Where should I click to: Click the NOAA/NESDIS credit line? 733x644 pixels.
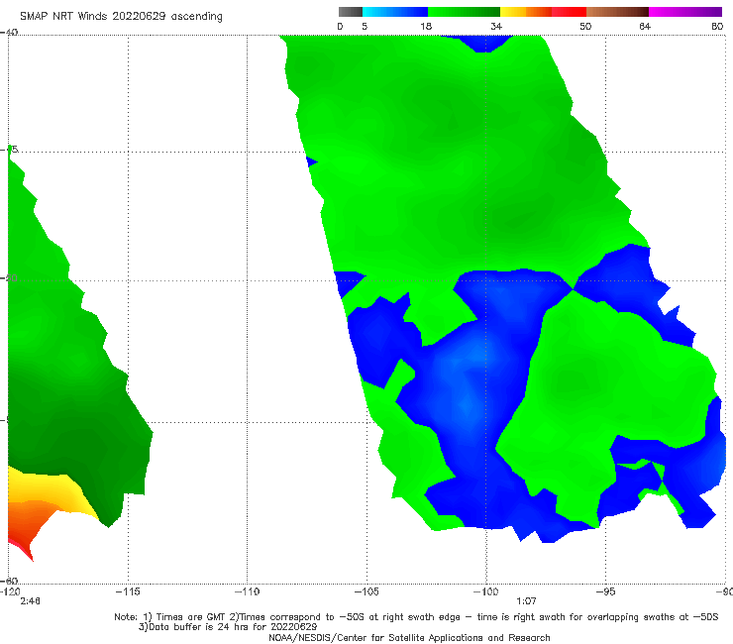coord(409,637)
